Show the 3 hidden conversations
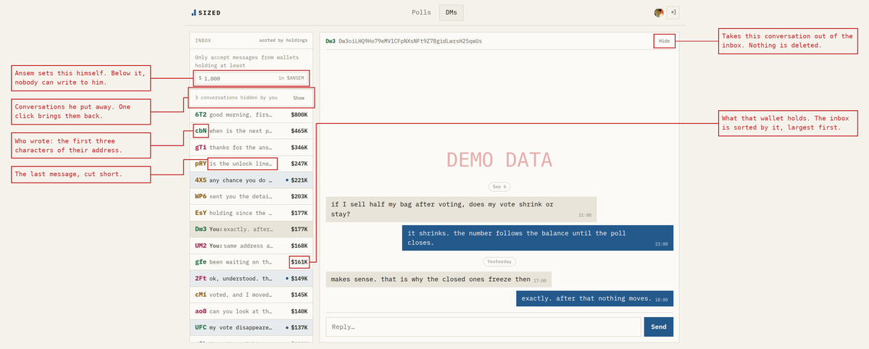This screenshot has width=869, height=349. pyautogui.click(x=299, y=98)
